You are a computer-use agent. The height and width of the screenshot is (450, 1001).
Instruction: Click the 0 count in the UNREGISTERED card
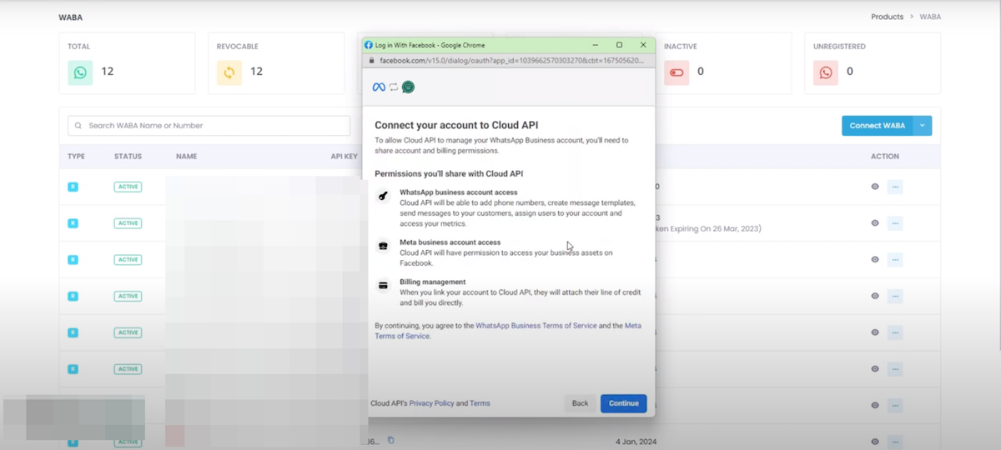(850, 72)
